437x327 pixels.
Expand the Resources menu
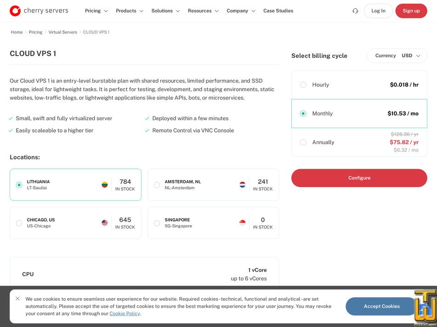(x=203, y=11)
